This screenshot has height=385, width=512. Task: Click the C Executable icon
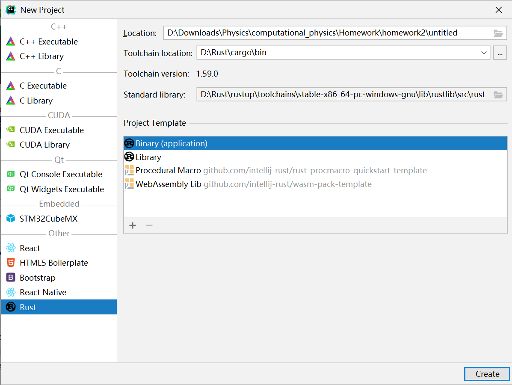point(11,86)
